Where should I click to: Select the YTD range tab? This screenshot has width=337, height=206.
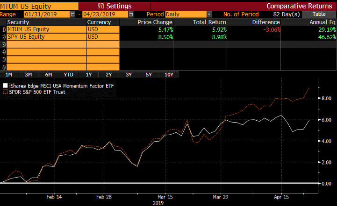pyautogui.click(x=69, y=75)
